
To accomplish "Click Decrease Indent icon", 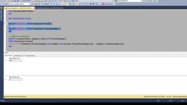I will (90, 4).
